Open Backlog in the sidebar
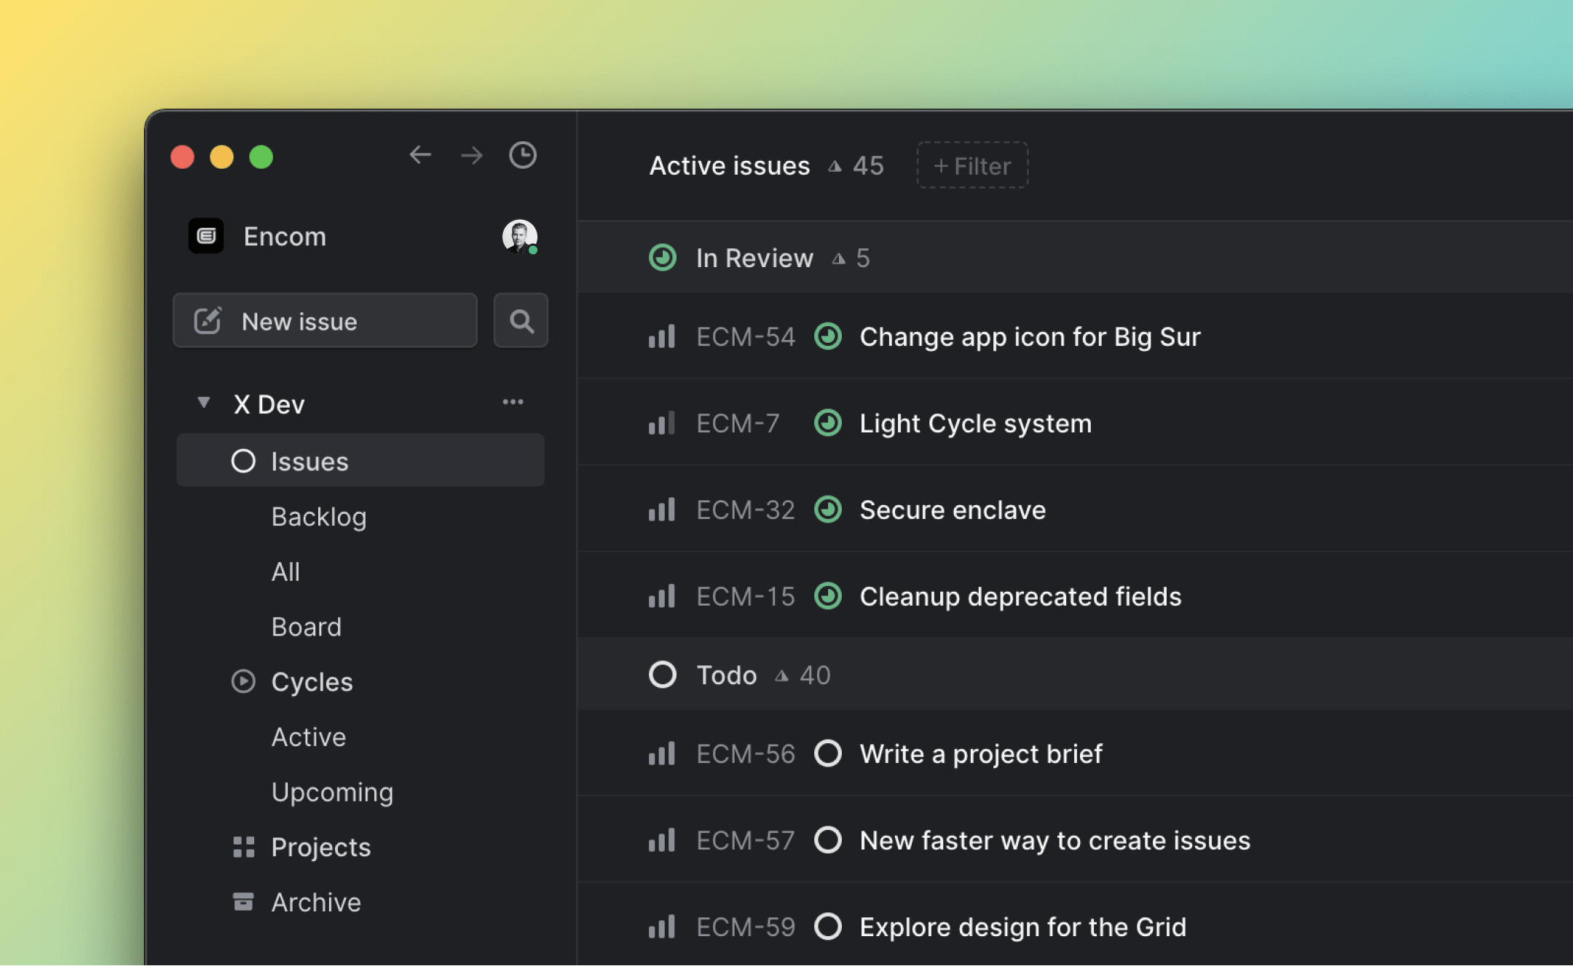This screenshot has width=1573, height=966. (318, 517)
